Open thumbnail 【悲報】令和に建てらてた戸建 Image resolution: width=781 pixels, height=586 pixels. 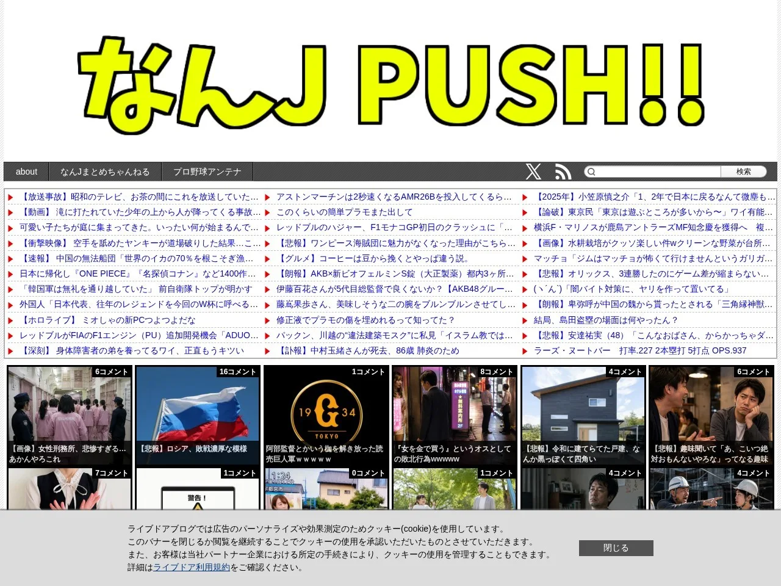[583, 415]
